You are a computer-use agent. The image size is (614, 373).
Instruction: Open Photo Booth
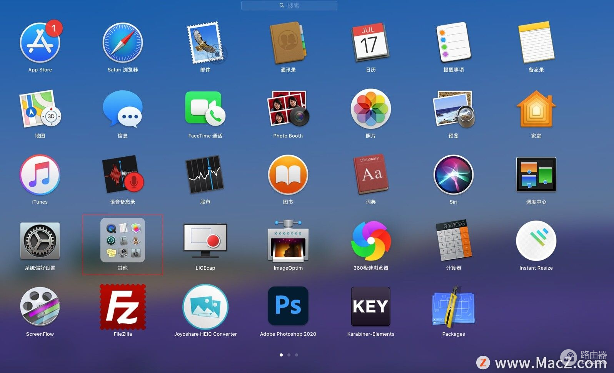288,109
